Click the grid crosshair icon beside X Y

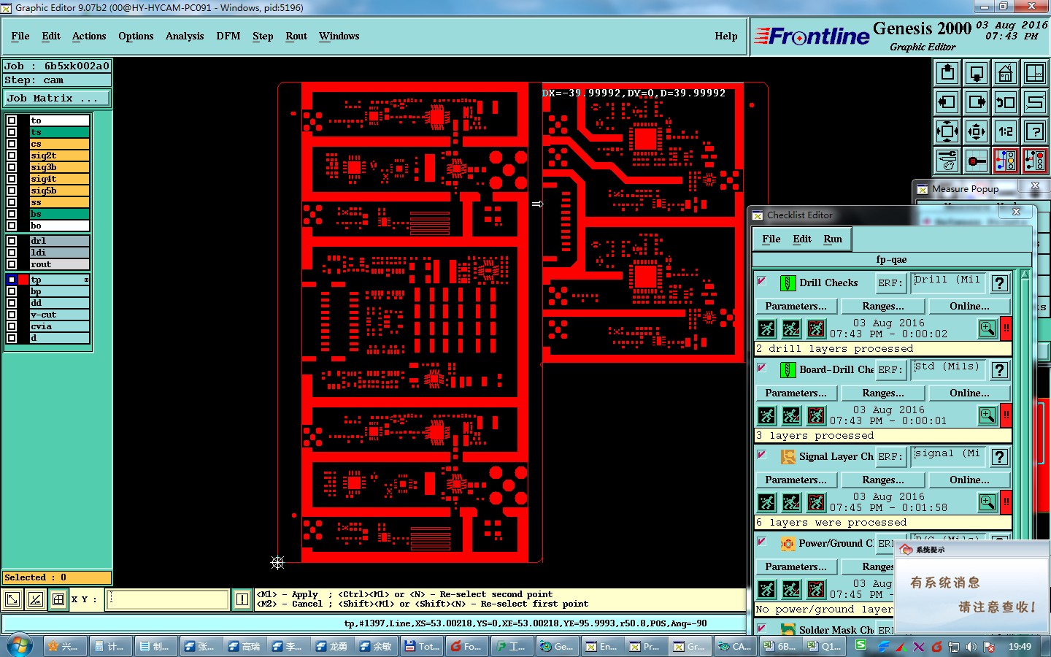(x=58, y=600)
